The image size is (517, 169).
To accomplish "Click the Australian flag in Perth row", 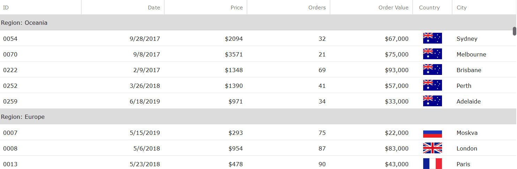I will [x=432, y=85].
